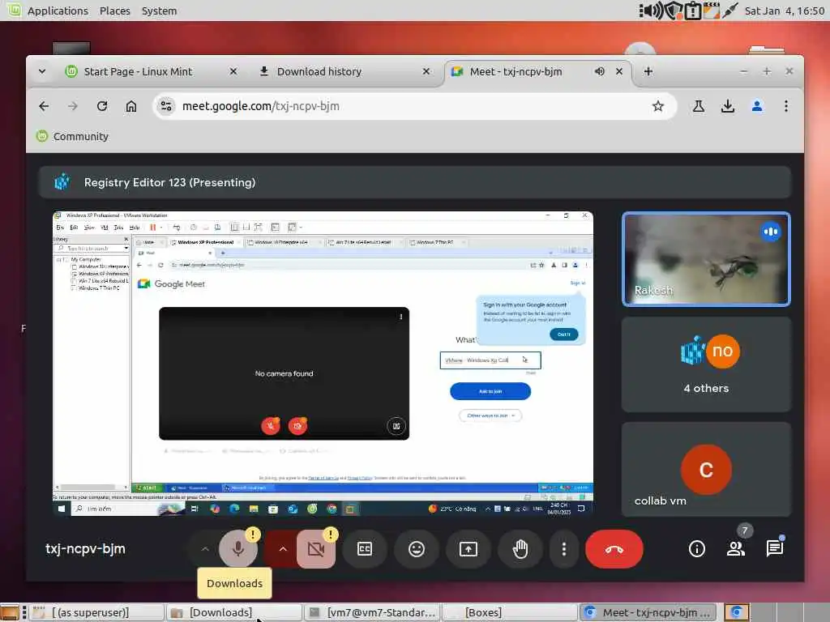Viewport: 830px width, 622px height.
Task: Open the clock showing Sat Jan 4
Action: pyautogui.click(x=784, y=11)
